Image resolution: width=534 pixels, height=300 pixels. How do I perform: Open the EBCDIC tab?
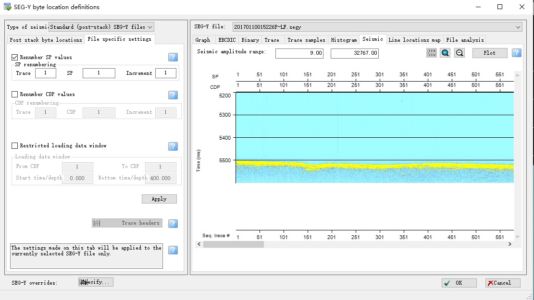pyautogui.click(x=227, y=40)
